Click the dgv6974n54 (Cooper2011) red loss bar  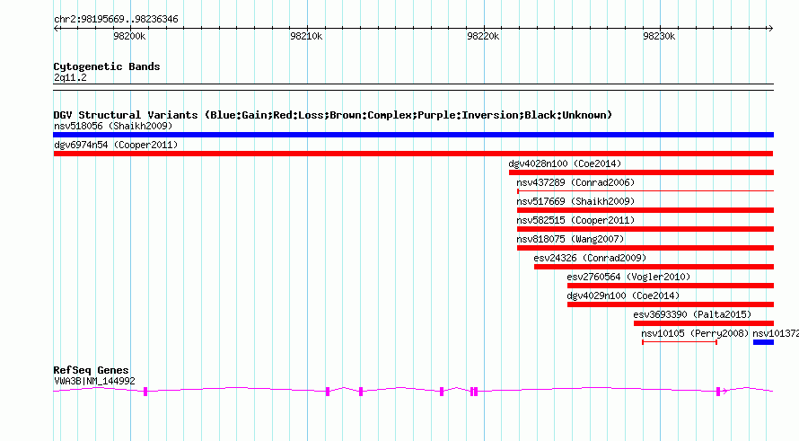(x=413, y=154)
